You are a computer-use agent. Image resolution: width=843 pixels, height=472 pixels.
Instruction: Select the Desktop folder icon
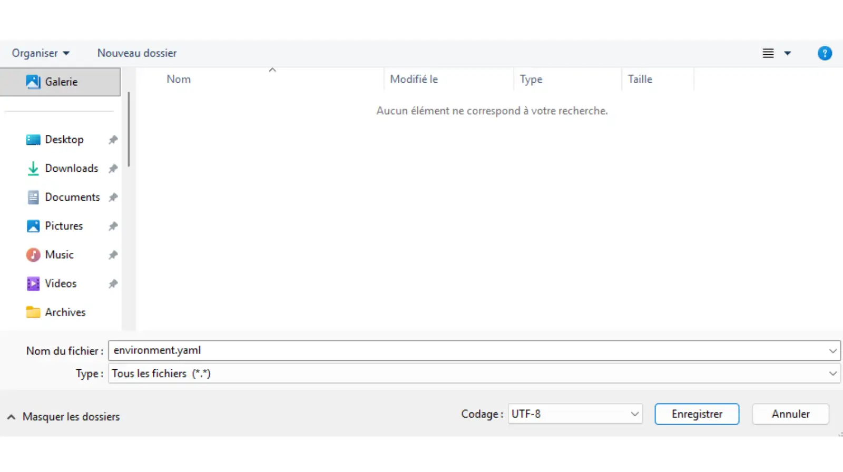tap(33, 140)
